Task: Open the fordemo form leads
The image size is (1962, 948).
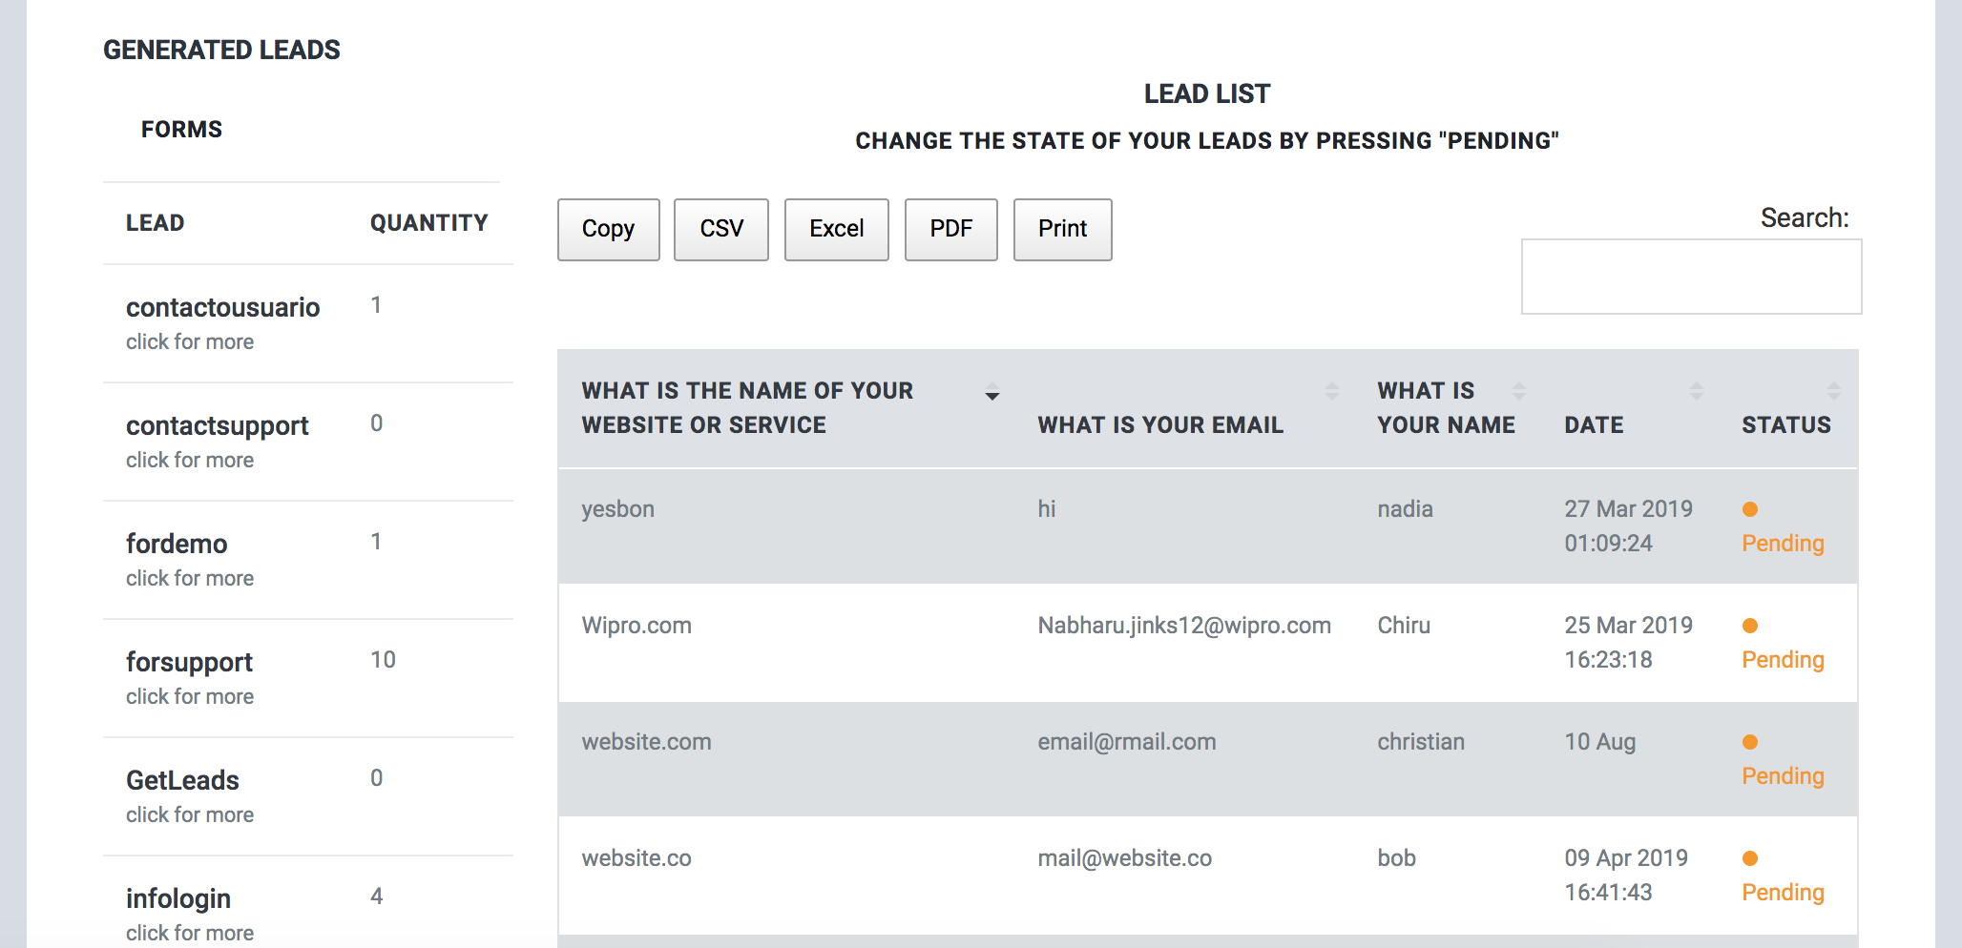Action: 177,544
